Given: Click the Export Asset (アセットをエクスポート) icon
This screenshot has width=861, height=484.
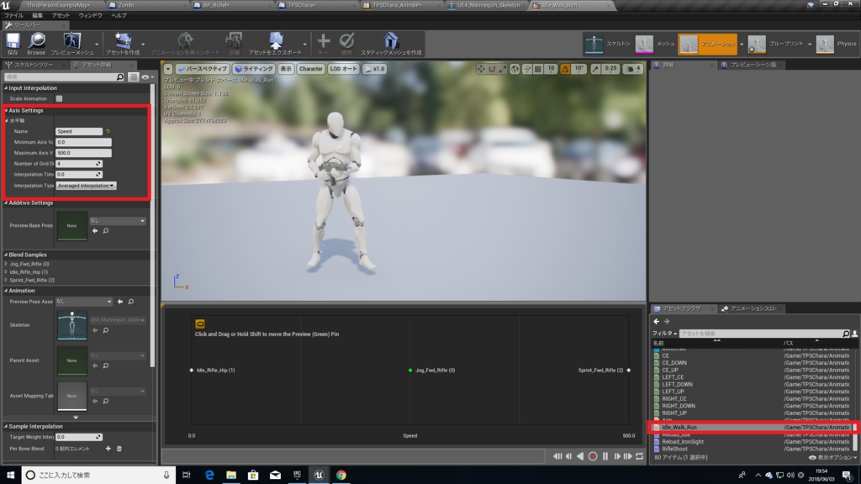Looking at the screenshot, I should click(x=276, y=40).
